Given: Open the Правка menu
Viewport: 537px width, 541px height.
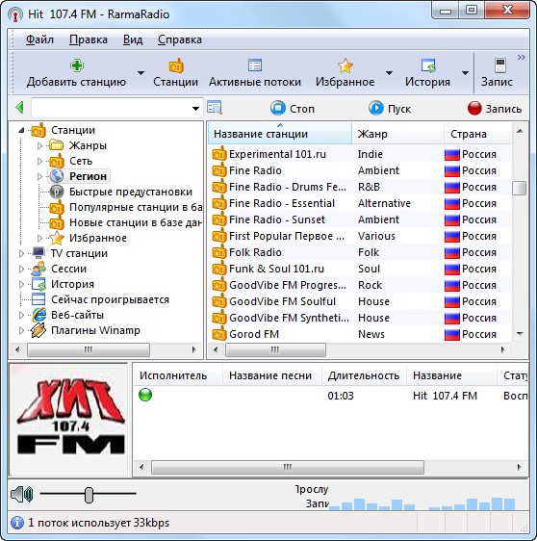Looking at the screenshot, I should 89,39.
